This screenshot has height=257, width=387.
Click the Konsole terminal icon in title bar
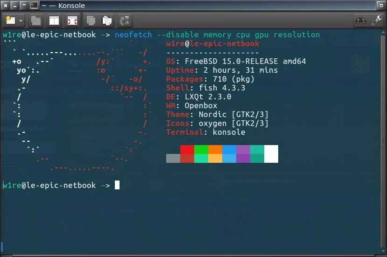[34, 5]
